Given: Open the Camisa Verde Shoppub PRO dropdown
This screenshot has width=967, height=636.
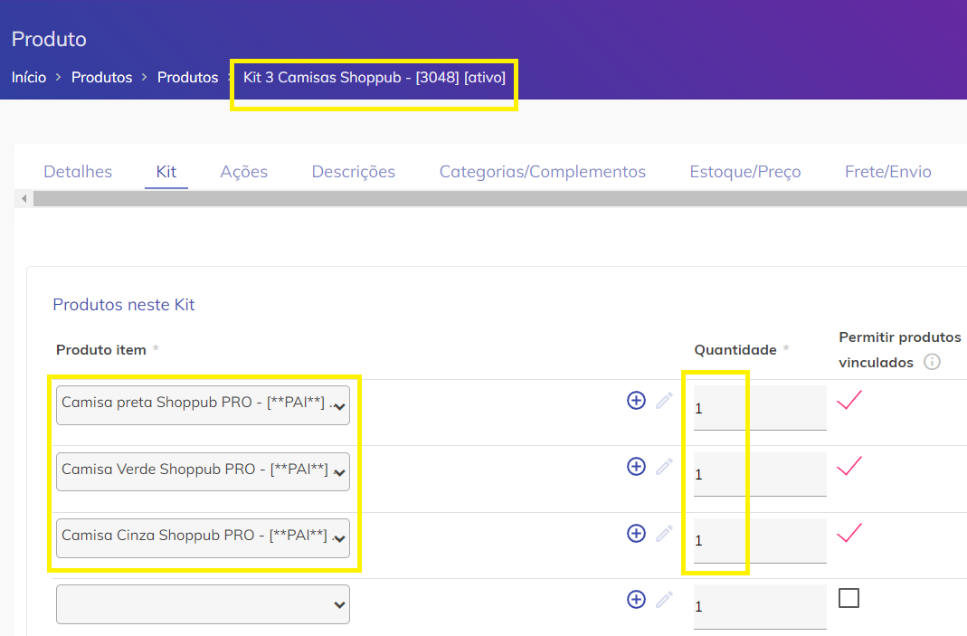Looking at the screenshot, I should coord(203,472).
